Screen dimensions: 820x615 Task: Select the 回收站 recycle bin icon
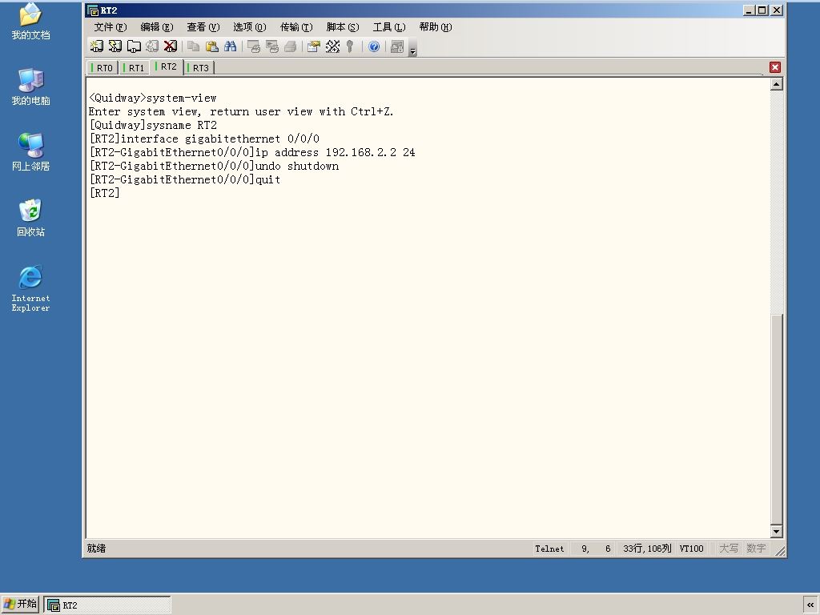pyautogui.click(x=31, y=218)
